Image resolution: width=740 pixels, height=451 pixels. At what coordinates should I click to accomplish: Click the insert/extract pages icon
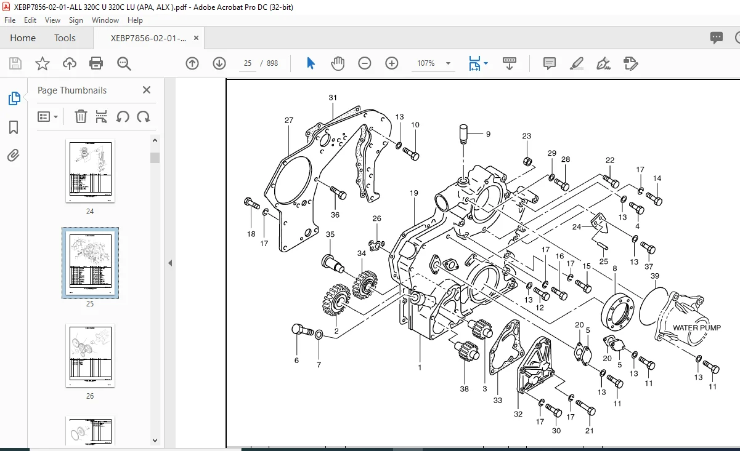(102, 116)
